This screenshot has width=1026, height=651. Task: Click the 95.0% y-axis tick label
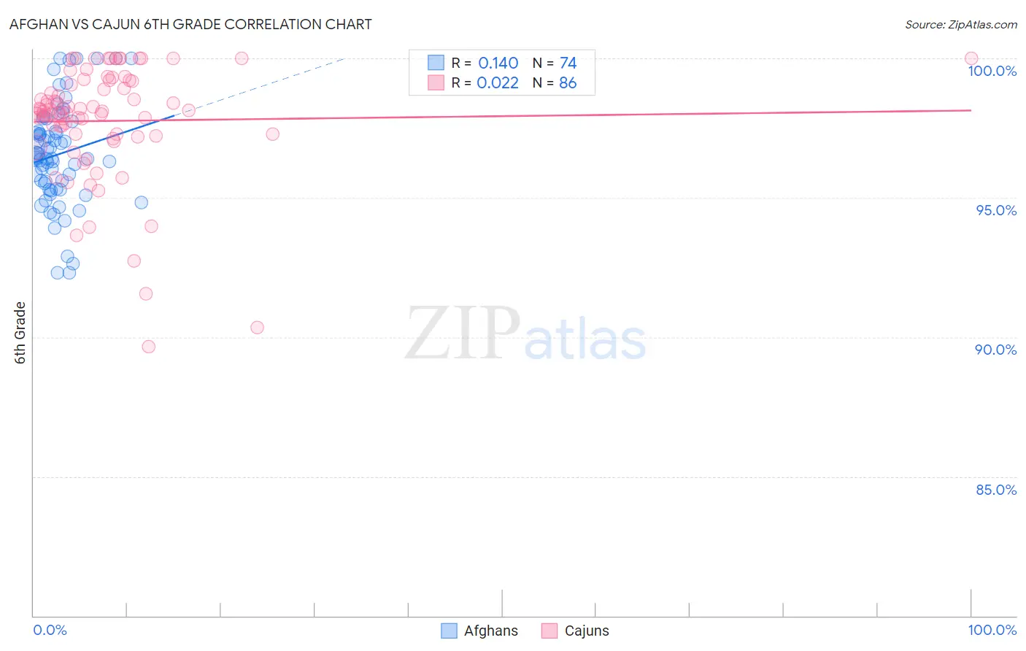(996, 210)
